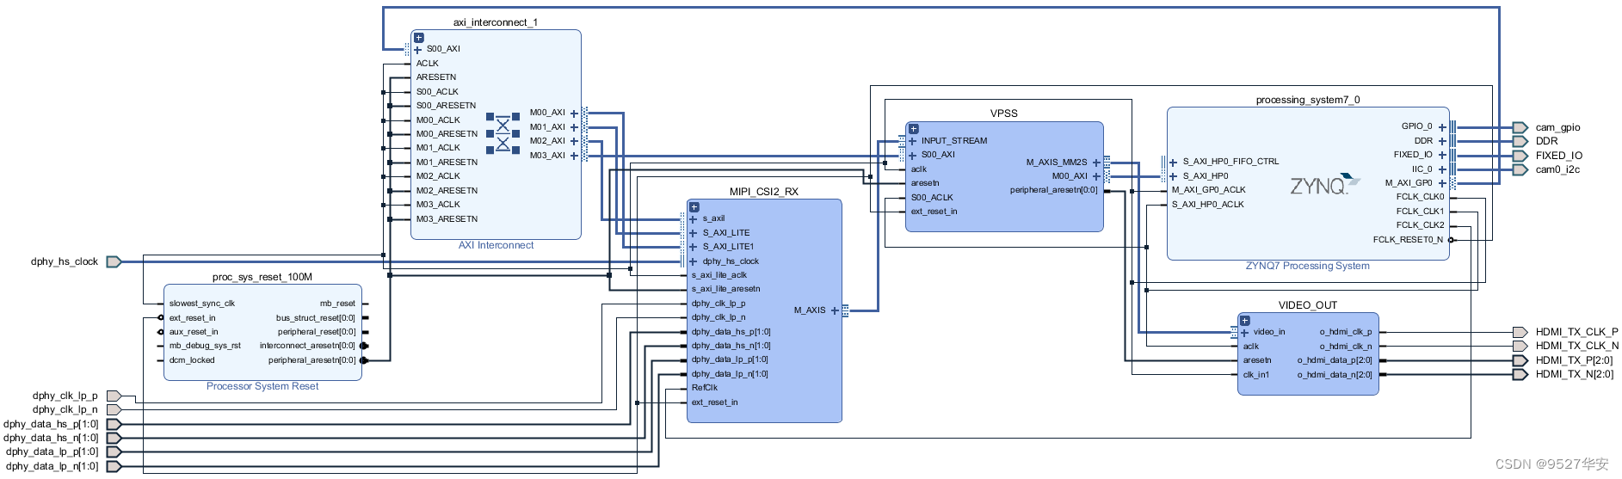1622x479 pixels.
Task: Click the expand icon on VPSS block
Action: click(x=914, y=129)
